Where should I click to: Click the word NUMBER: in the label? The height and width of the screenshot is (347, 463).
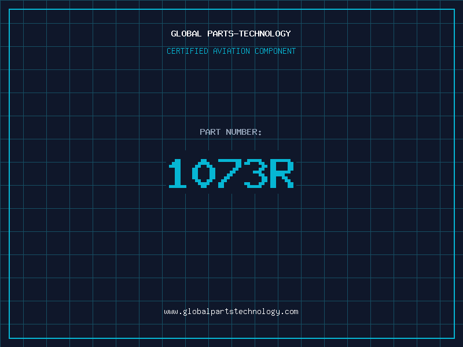tap(244, 132)
